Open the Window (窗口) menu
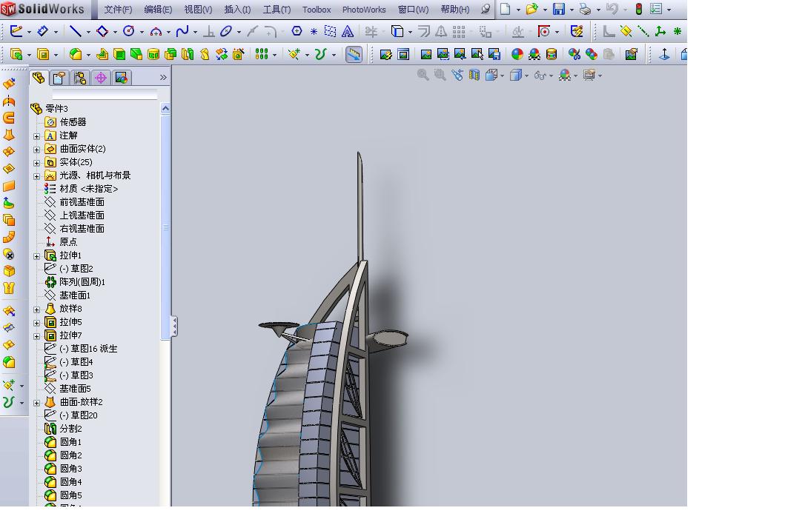Screen dimensions: 808x525 click(414, 10)
